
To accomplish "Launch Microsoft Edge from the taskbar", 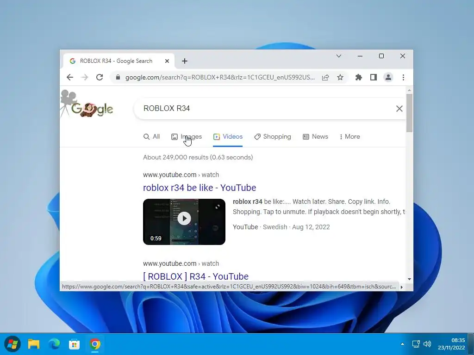I will point(54,344).
